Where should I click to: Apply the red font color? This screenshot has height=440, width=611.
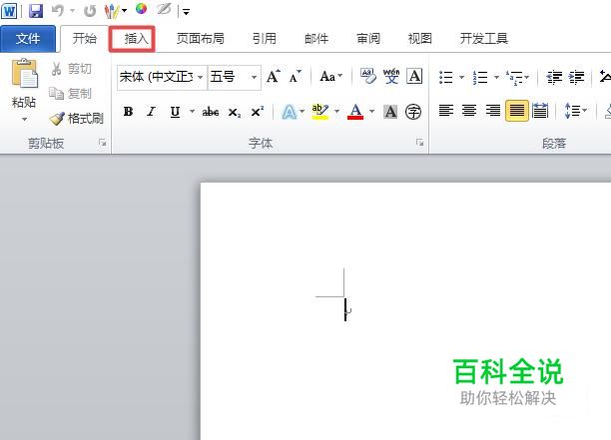(355, 112)
